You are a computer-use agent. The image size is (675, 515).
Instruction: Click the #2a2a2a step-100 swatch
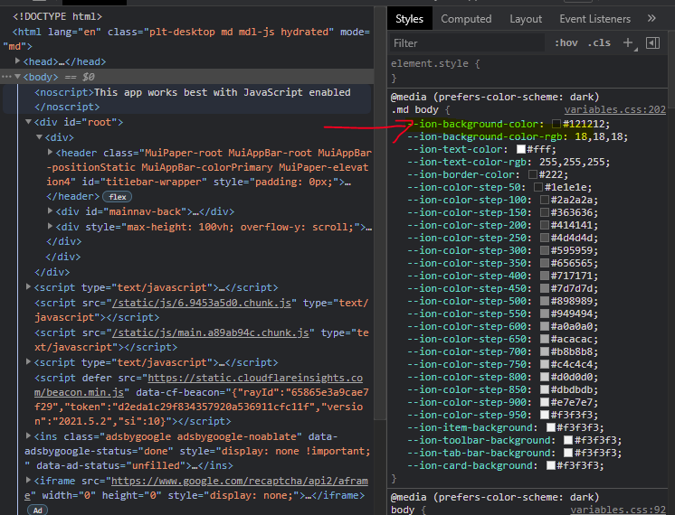coord(545,200)
